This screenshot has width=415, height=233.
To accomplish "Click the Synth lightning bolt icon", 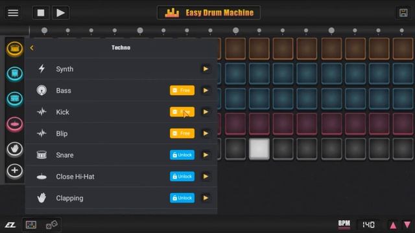I will pos(41,69).
